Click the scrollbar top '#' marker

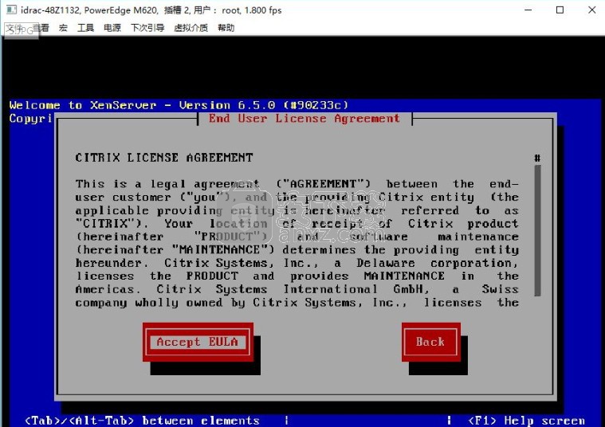pyautogui.click(x=537, y=158)
